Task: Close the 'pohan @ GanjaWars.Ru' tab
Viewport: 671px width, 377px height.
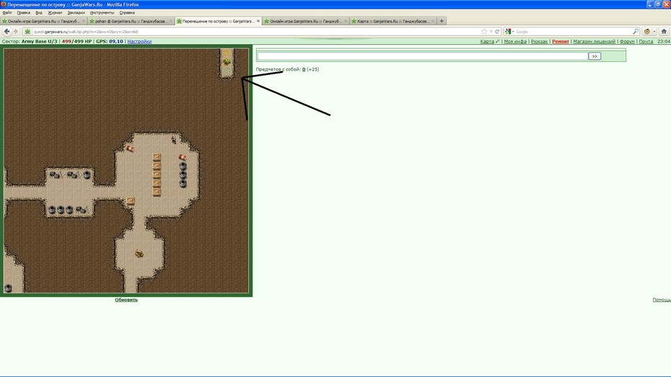Action: click(x=171, y=21)
